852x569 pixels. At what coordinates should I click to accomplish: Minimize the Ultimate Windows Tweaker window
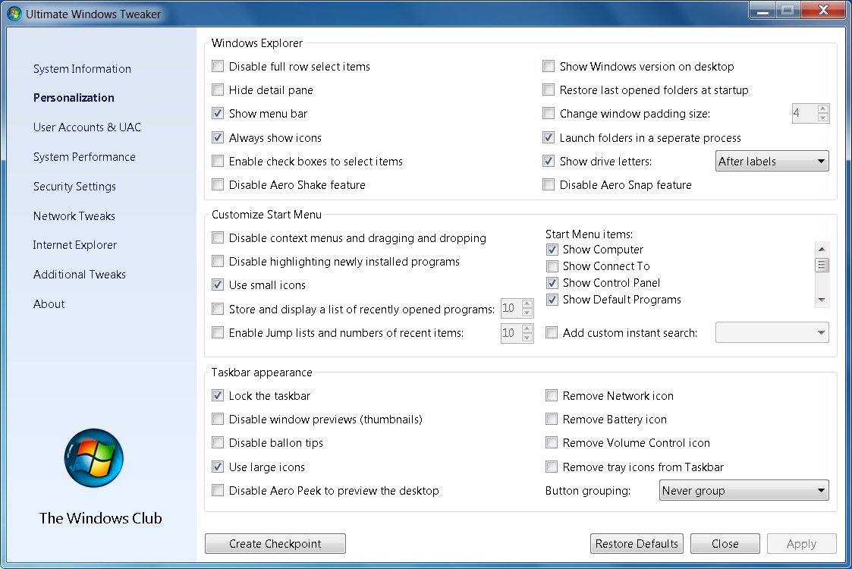762,11
